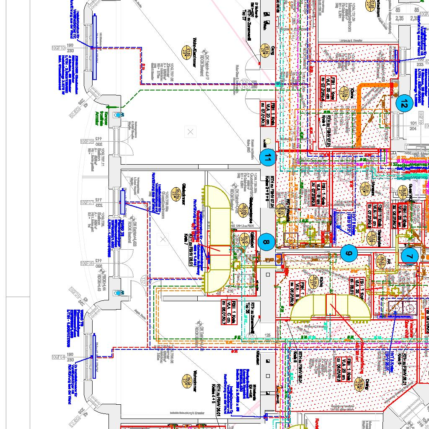Click the blue circle marker numbered 11

click(268, 157)
